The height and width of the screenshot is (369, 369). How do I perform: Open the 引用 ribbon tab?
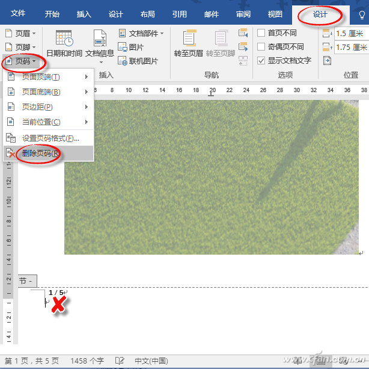click(x=179, y=14)
